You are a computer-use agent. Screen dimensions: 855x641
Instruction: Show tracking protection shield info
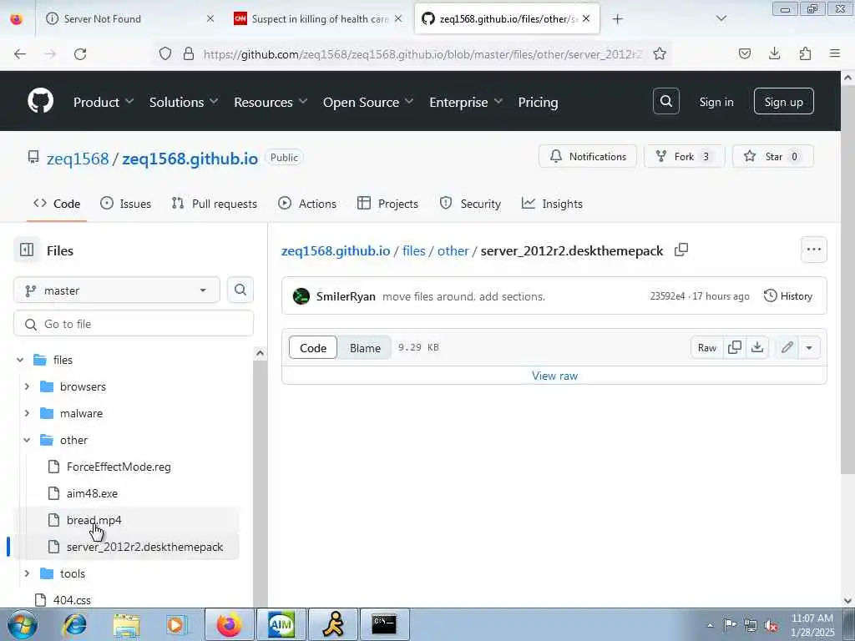[x=165, y=53]
